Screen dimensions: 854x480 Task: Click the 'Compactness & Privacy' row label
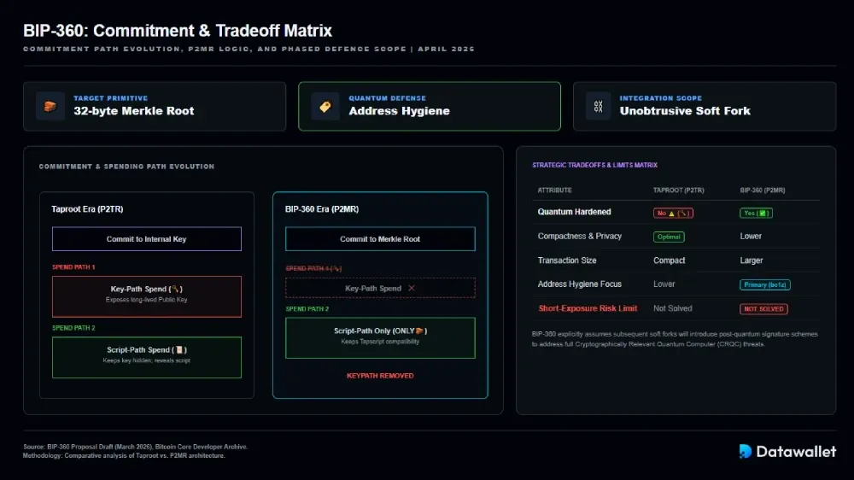(580, 236)
